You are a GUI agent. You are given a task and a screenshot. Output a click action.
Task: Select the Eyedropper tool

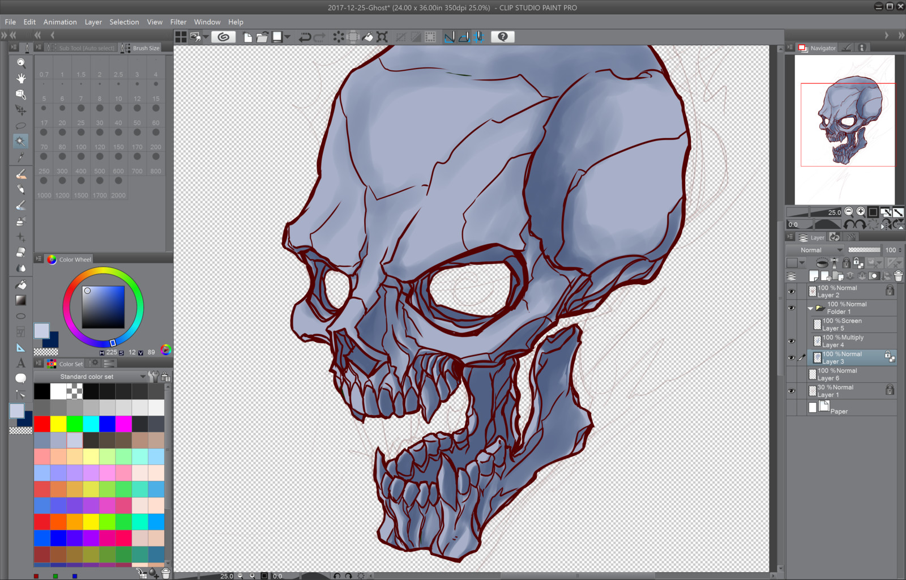point(21,156)
